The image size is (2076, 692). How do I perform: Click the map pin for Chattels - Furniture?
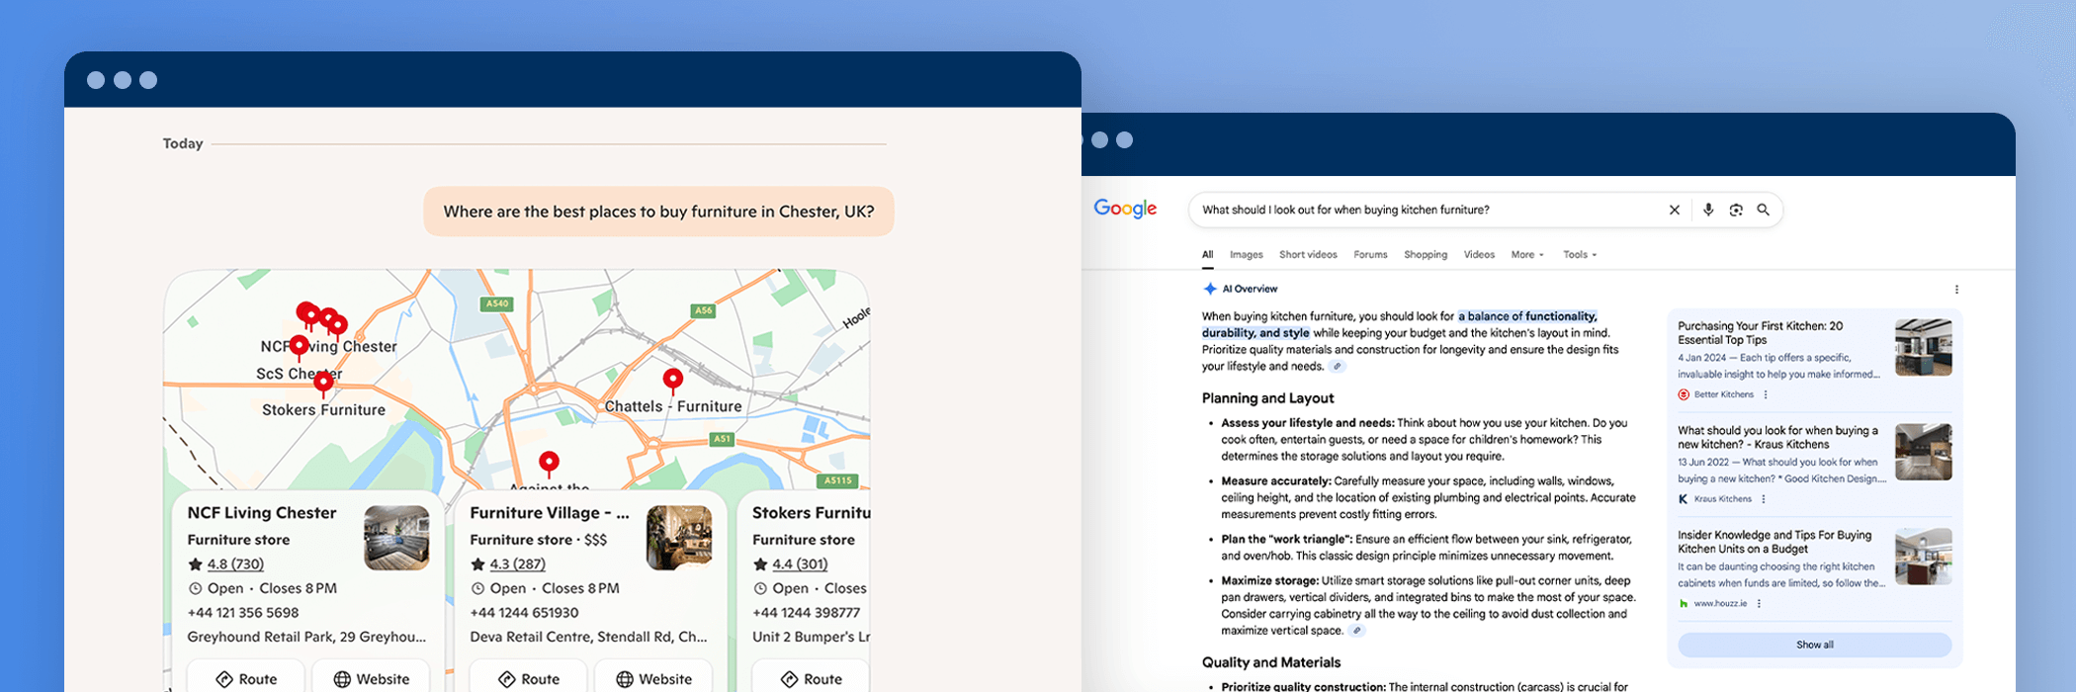coord(672,381)
